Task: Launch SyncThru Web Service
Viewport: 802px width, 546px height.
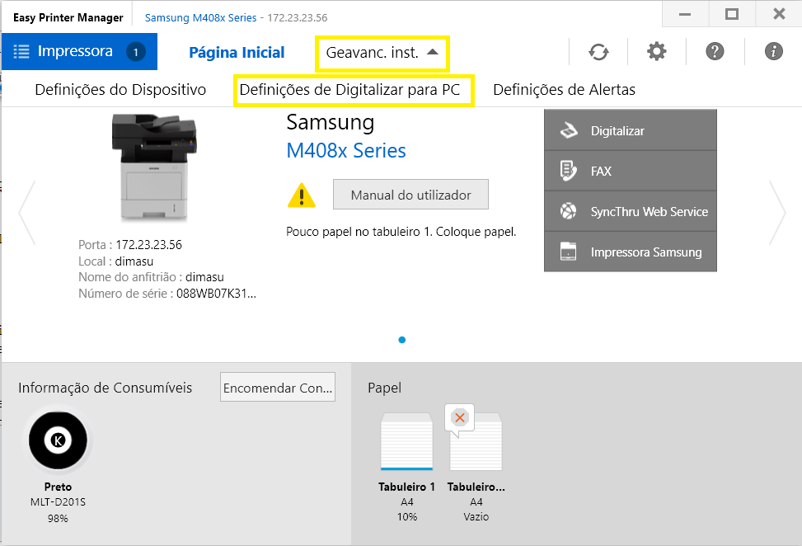Action: (x=631, y=211)
